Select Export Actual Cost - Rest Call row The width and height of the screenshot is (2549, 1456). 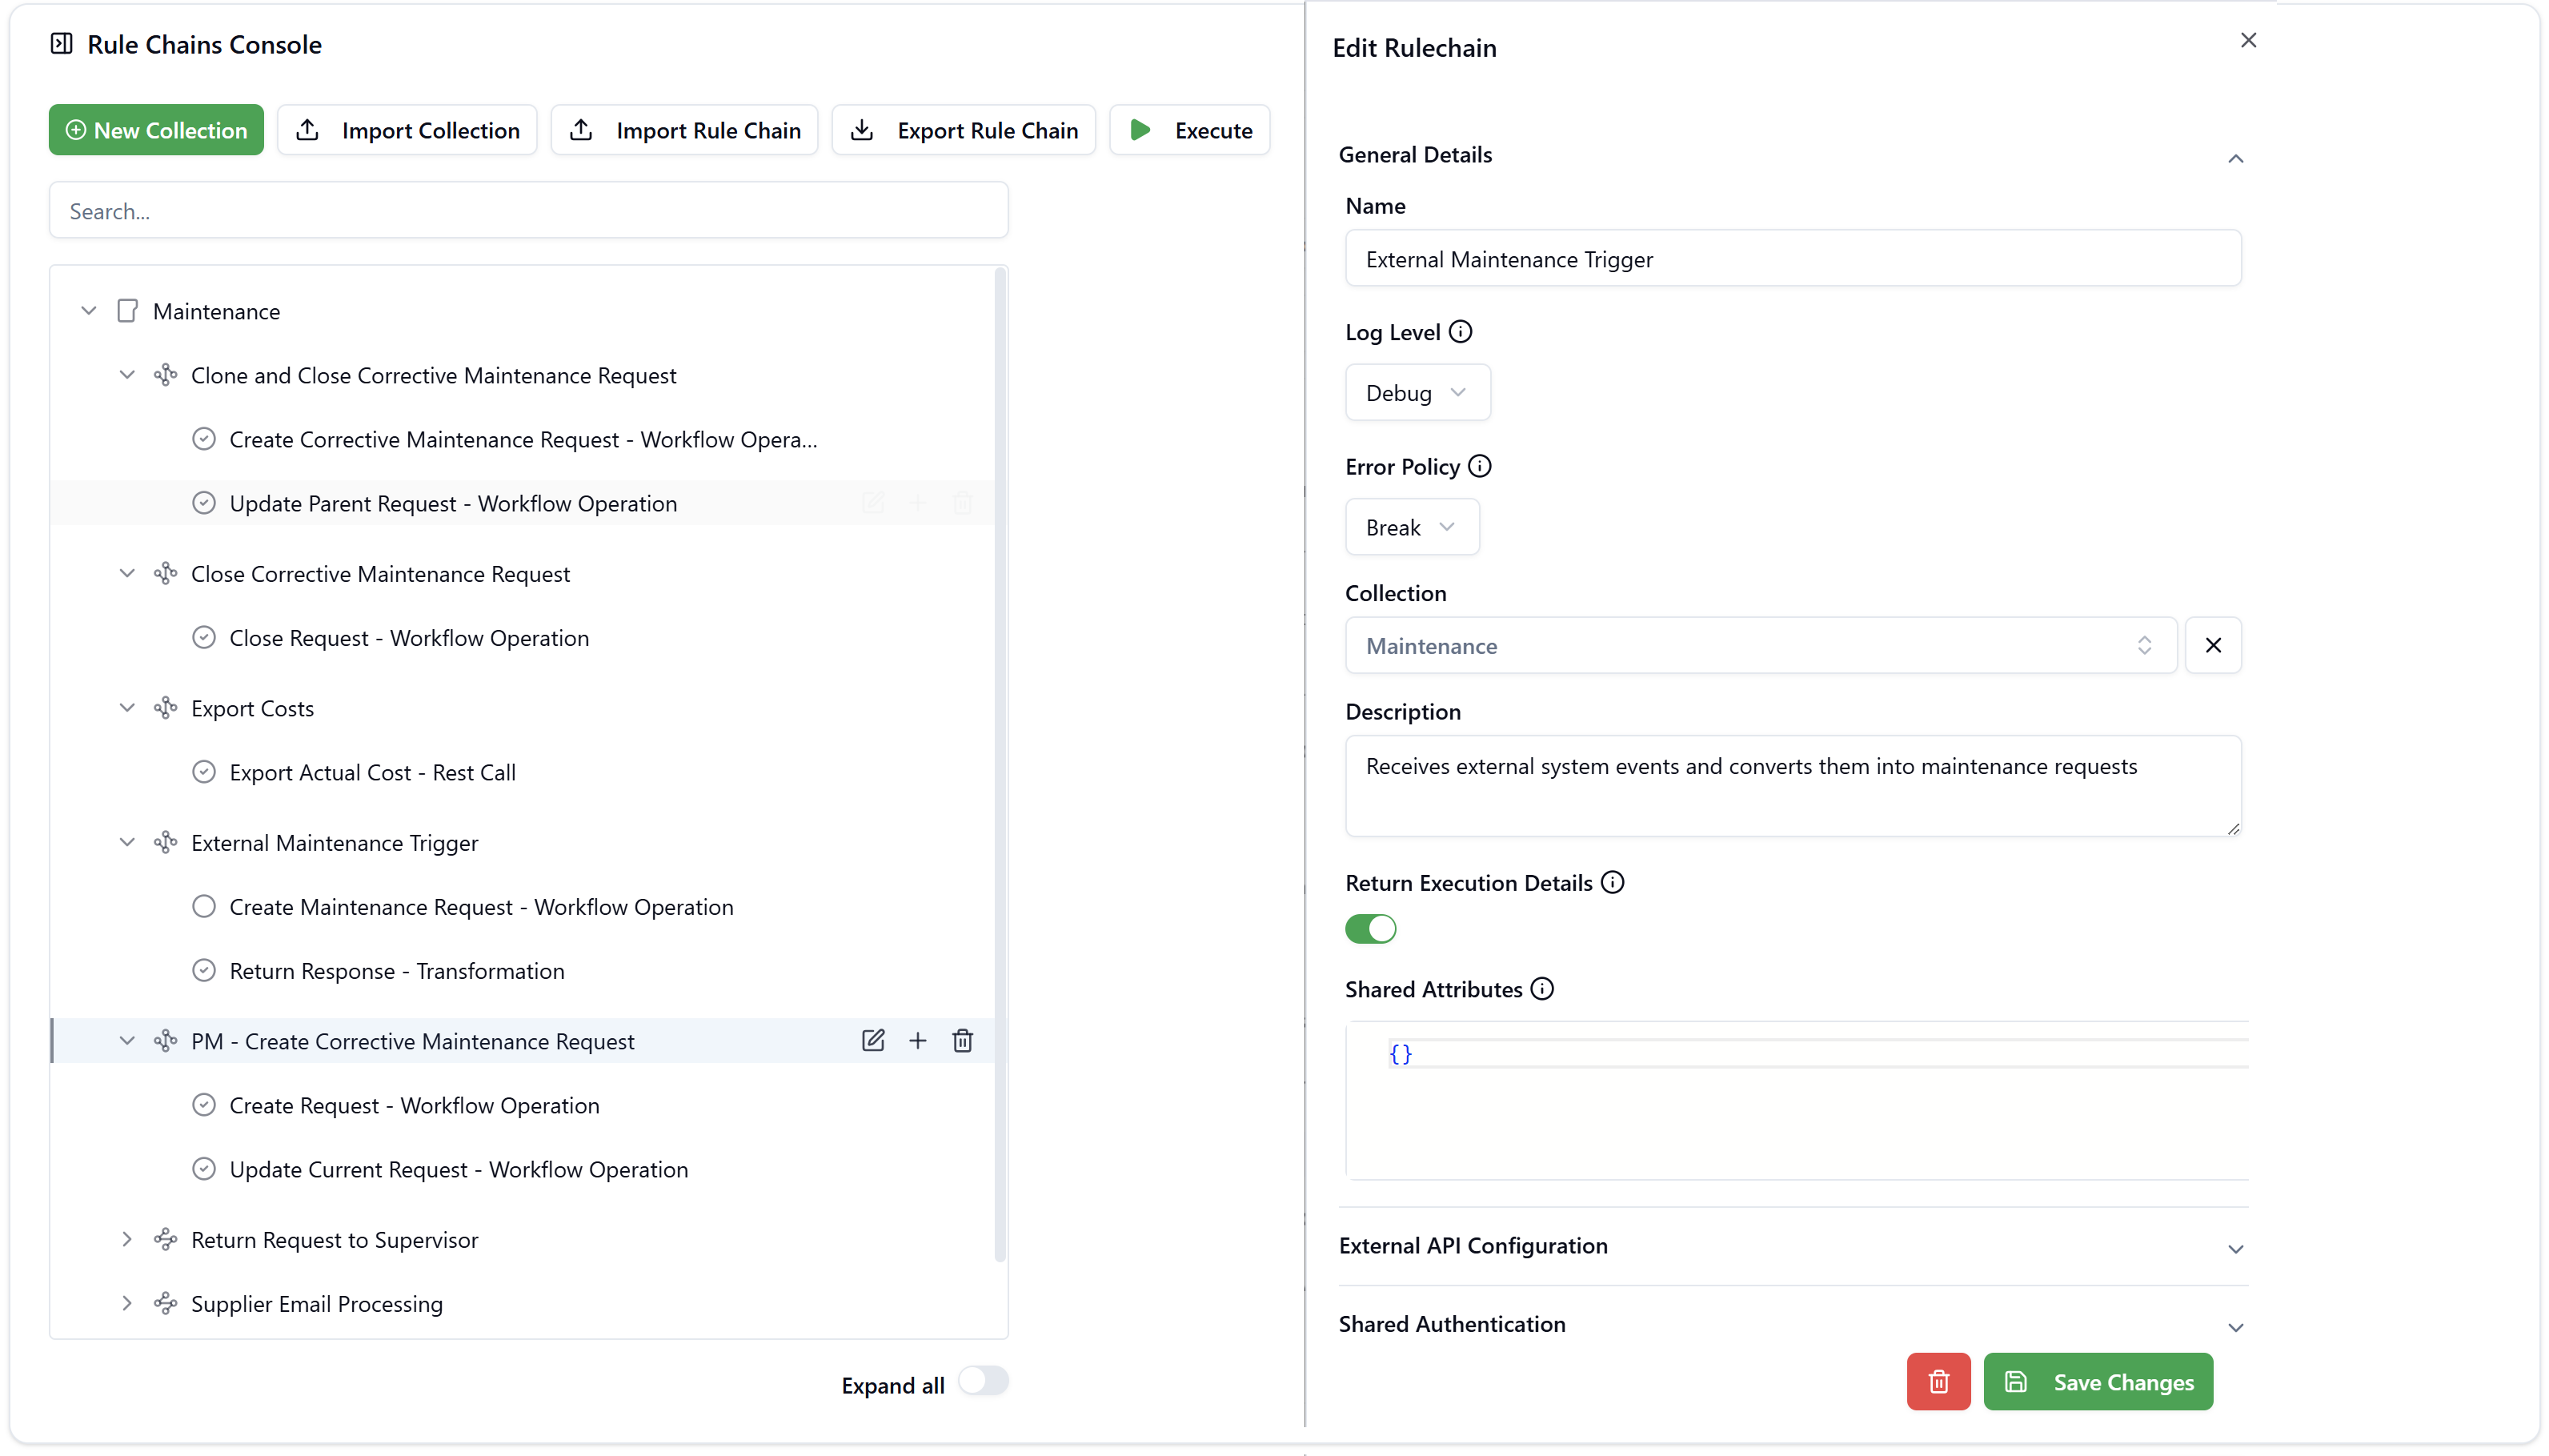[x=523, y=772]
